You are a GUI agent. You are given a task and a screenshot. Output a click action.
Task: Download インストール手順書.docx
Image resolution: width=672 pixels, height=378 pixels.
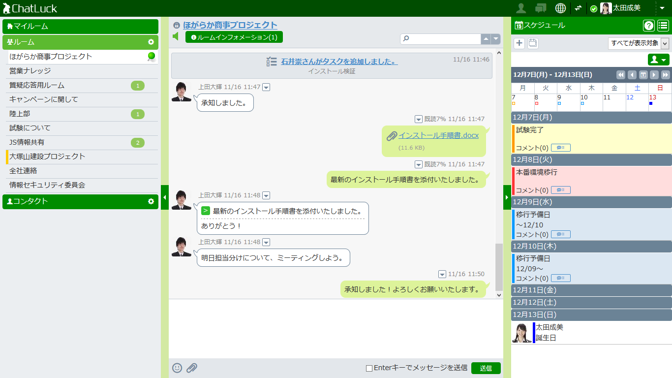click(438, 135)
